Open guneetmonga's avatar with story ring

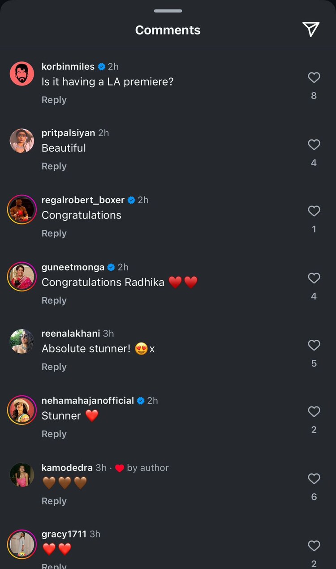pos(22,276)
